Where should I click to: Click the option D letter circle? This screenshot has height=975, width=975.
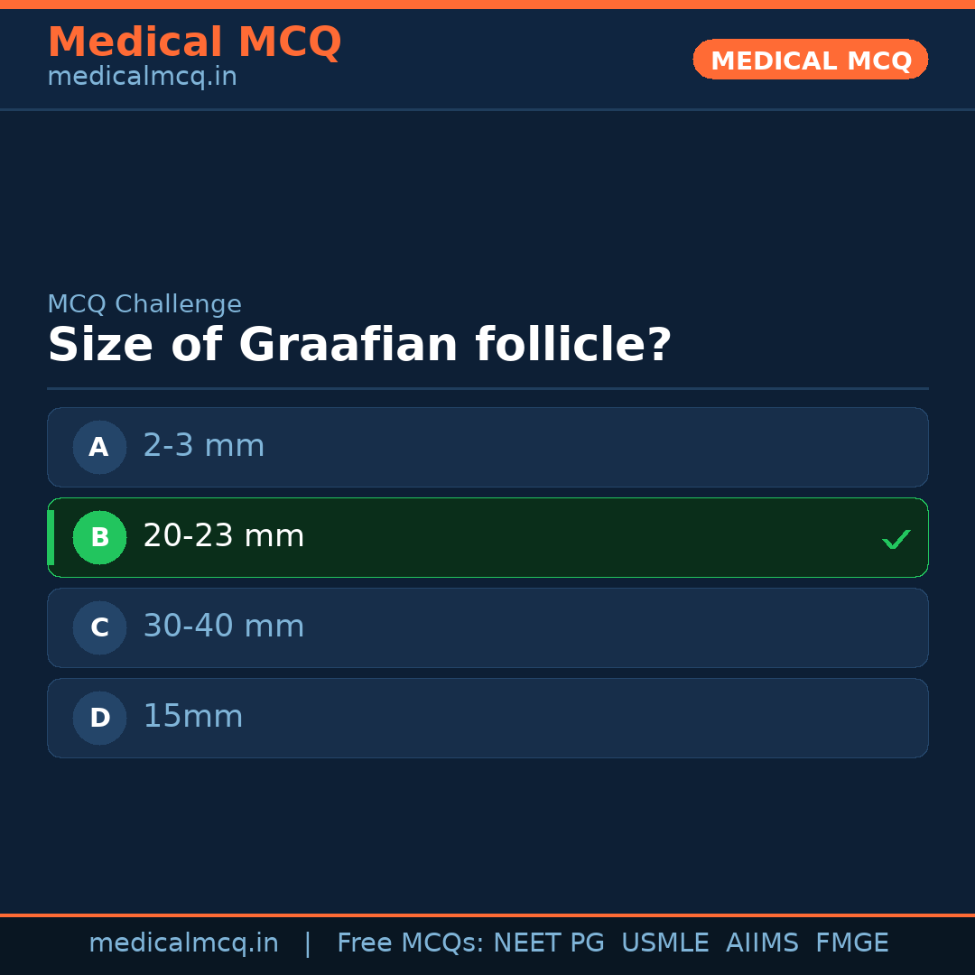point(99,718)
